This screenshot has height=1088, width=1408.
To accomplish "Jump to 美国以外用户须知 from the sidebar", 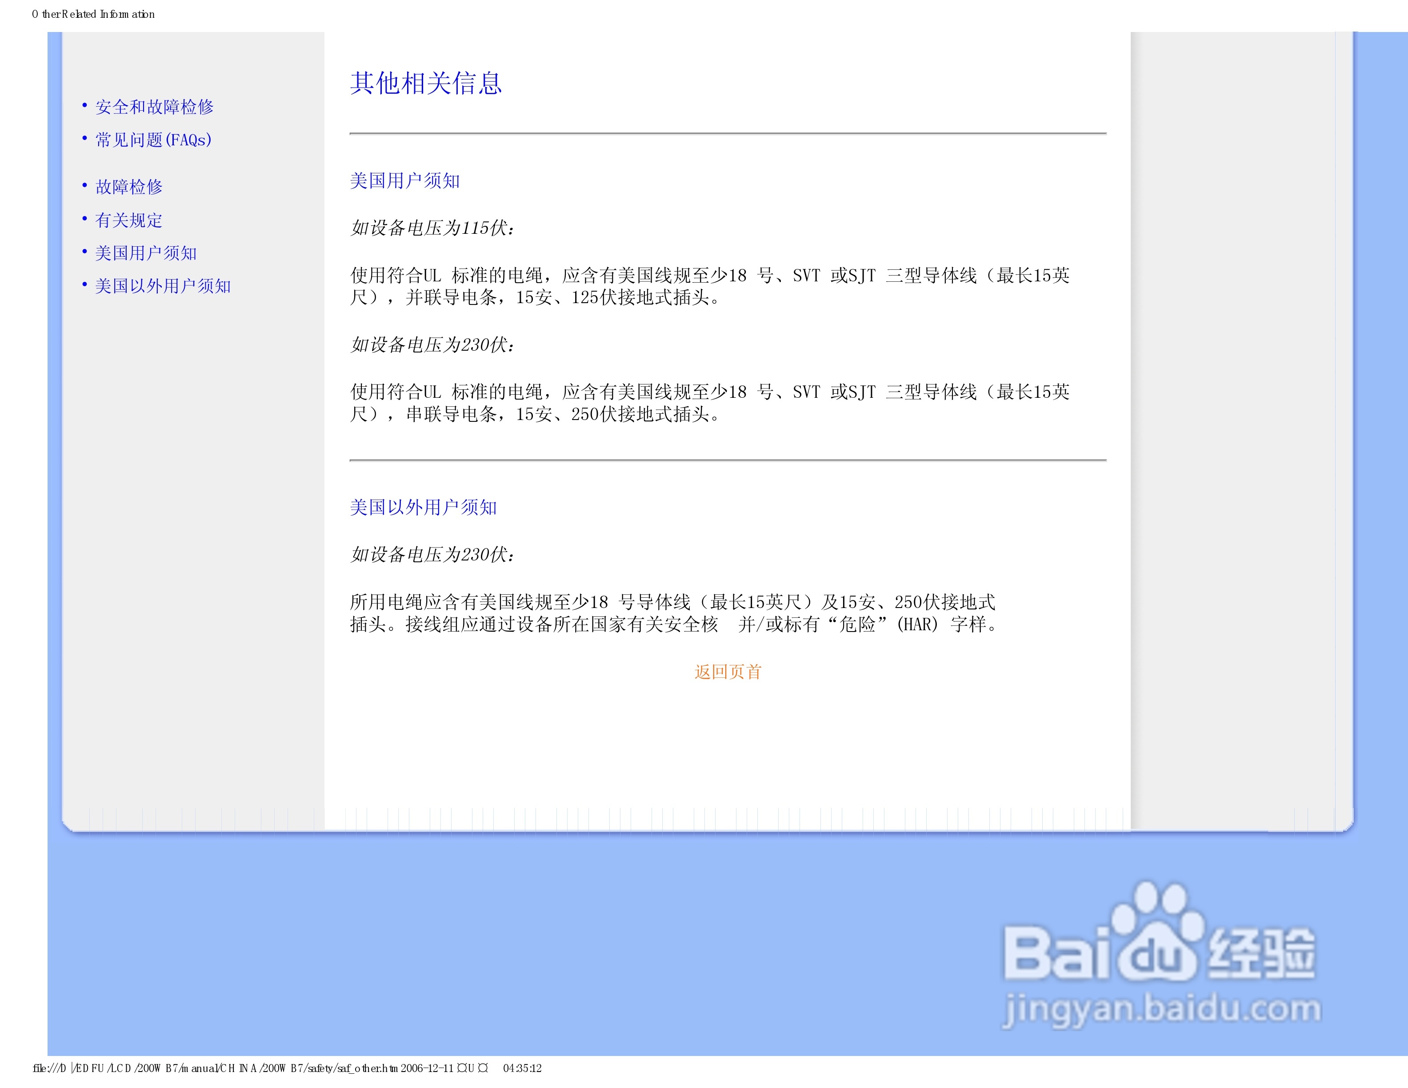I will tap(163, 286).
